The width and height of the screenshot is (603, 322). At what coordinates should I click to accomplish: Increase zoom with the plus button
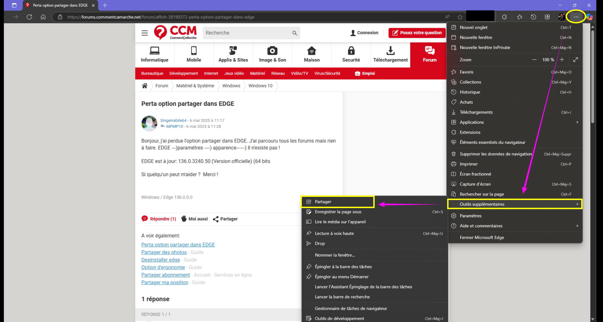562,60
